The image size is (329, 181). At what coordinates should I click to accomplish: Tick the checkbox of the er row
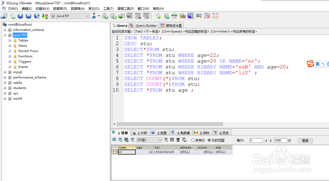pyautogui.click(x=114, y=152)
